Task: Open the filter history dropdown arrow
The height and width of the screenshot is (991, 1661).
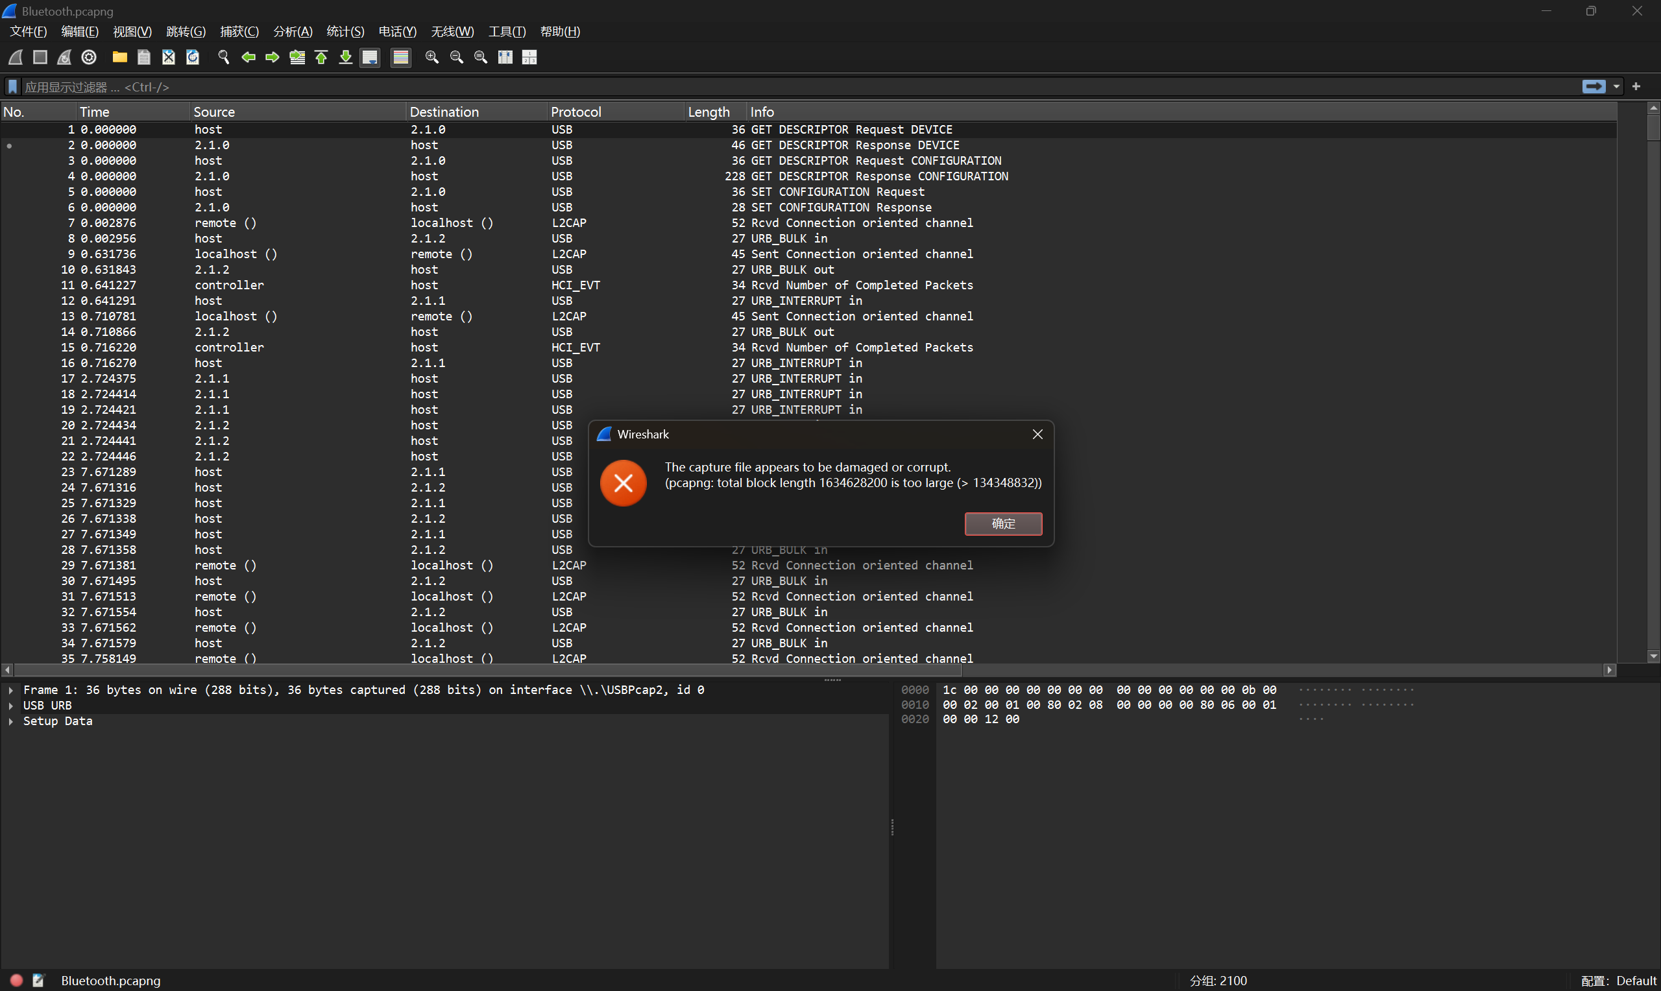Action: 1616,87
